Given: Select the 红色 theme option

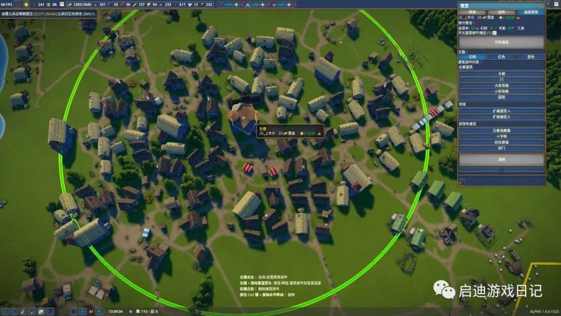Looking at the screenshot, I should point(502,57).
